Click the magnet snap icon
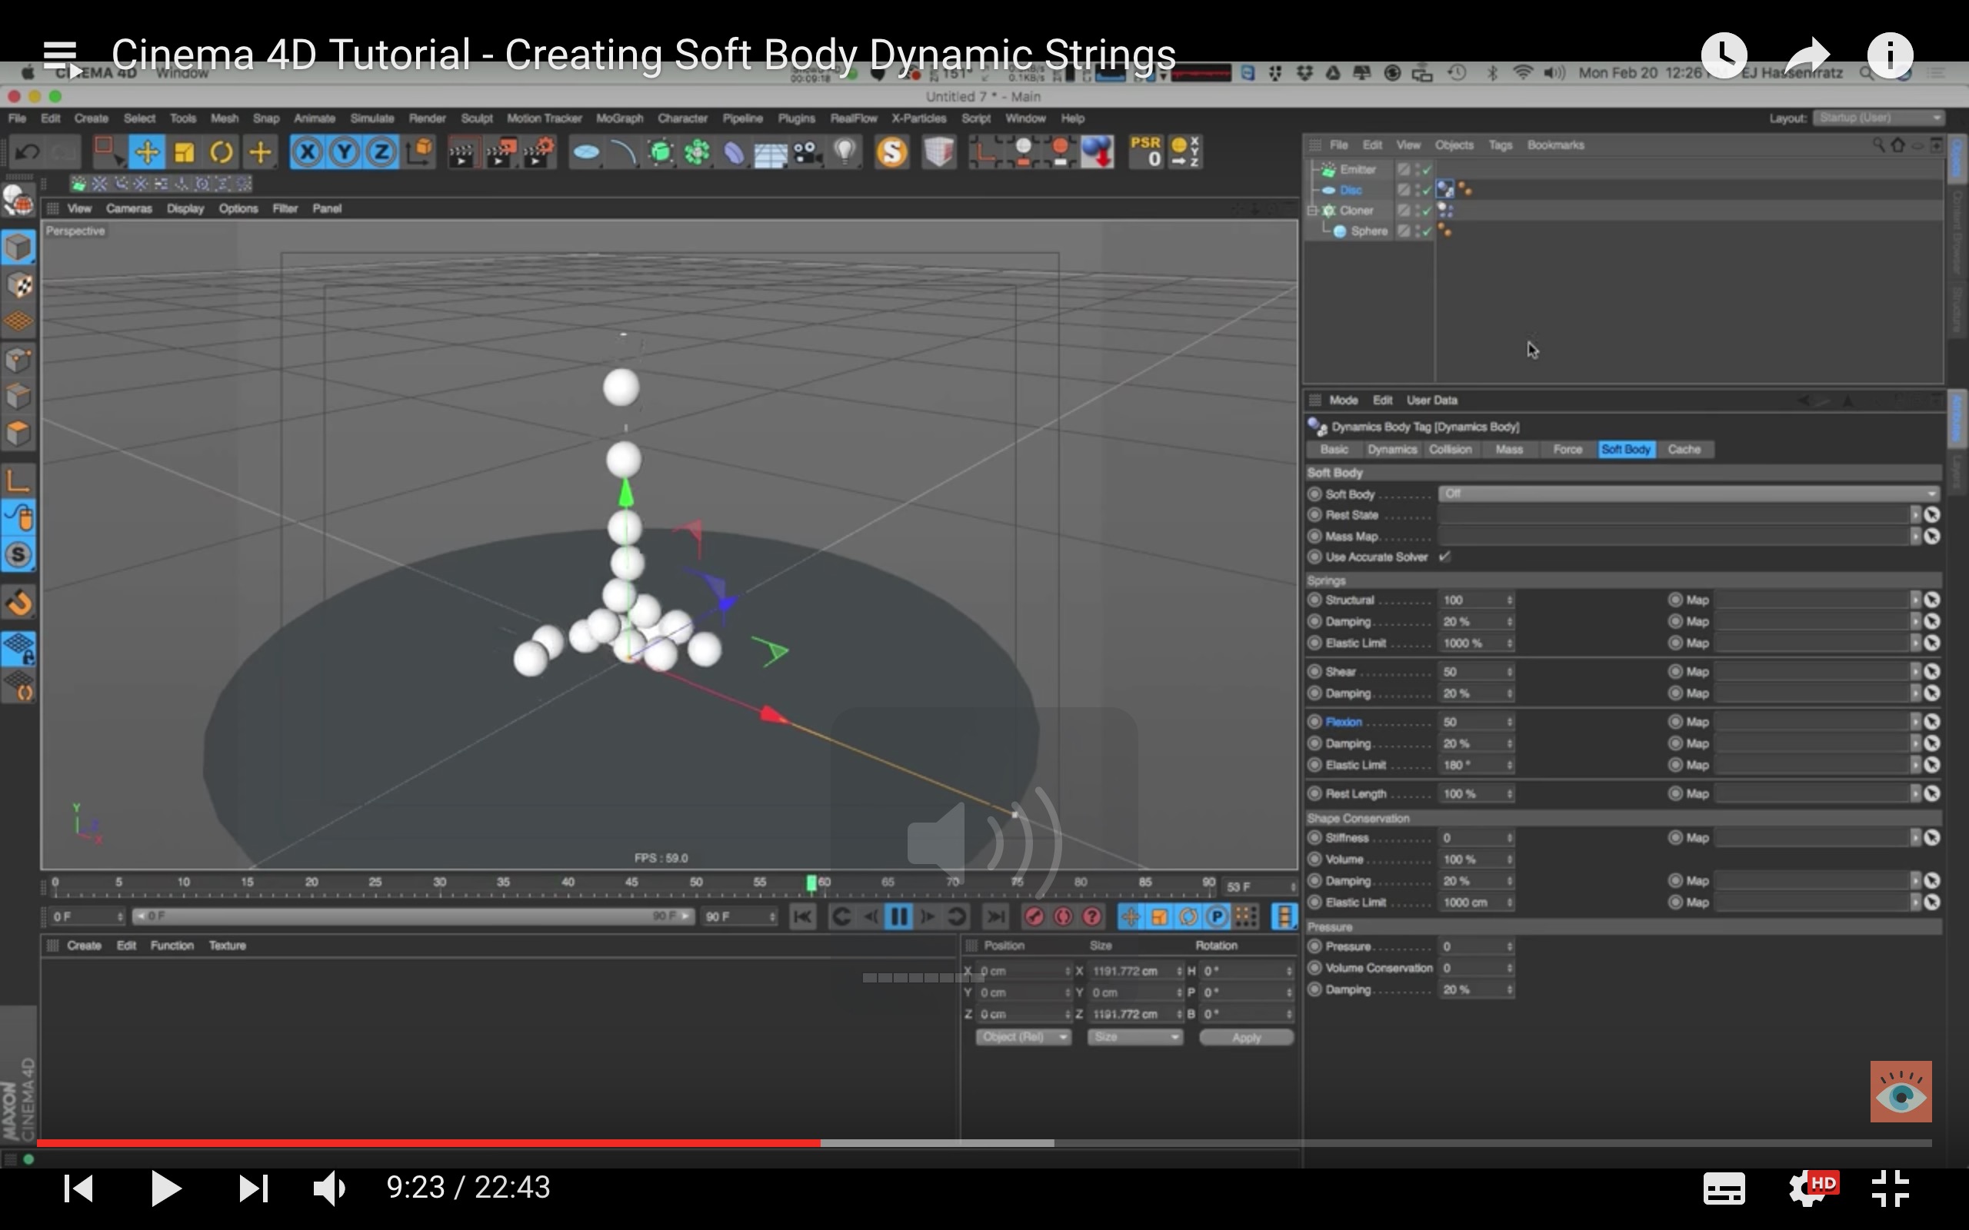Image resolution: width=1969 pixels, height=1230 pixels. [18, 603]
